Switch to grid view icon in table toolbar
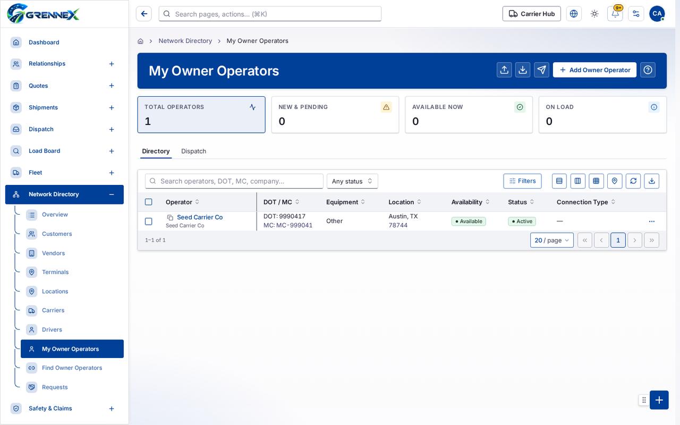The height and width of the screenshot is (425, 680). click(x=596, y=181)
